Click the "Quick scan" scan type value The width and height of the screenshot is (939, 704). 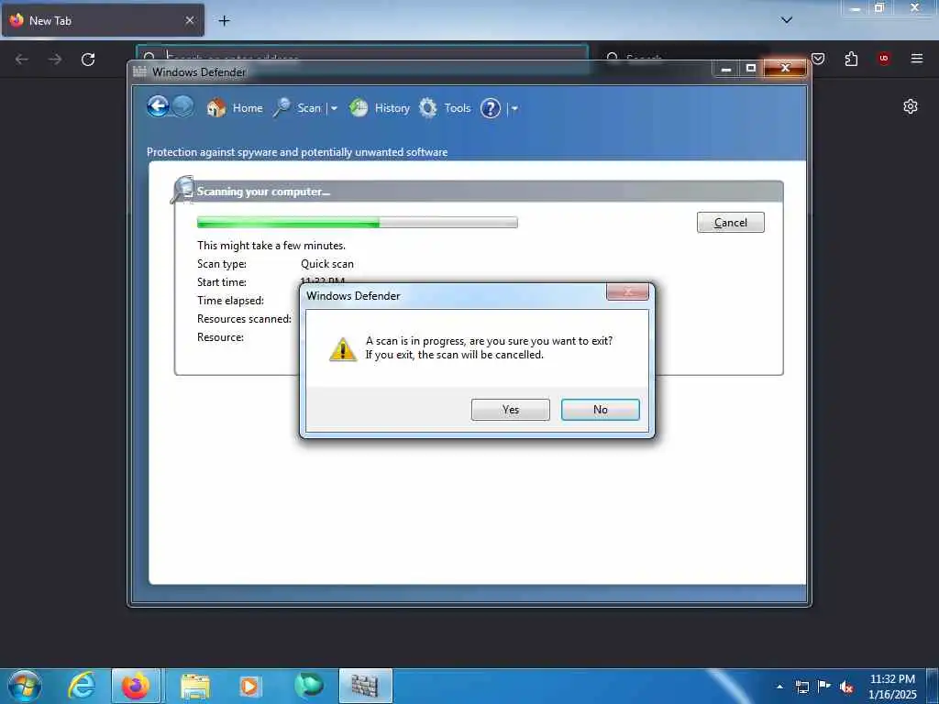pos(327,264)
